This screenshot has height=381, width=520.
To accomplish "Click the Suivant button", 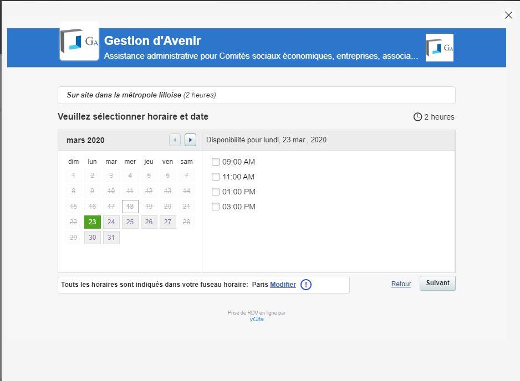I will (437, 284).
